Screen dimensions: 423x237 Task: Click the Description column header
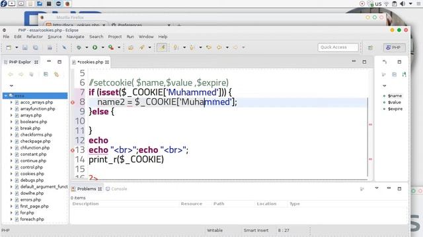coord(85,203)
